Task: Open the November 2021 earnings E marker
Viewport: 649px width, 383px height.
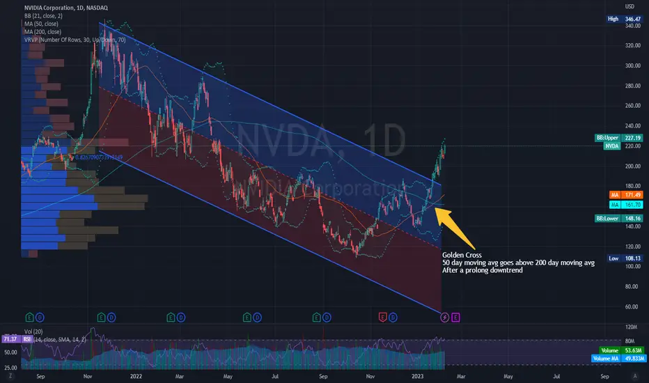Action: 102,318
